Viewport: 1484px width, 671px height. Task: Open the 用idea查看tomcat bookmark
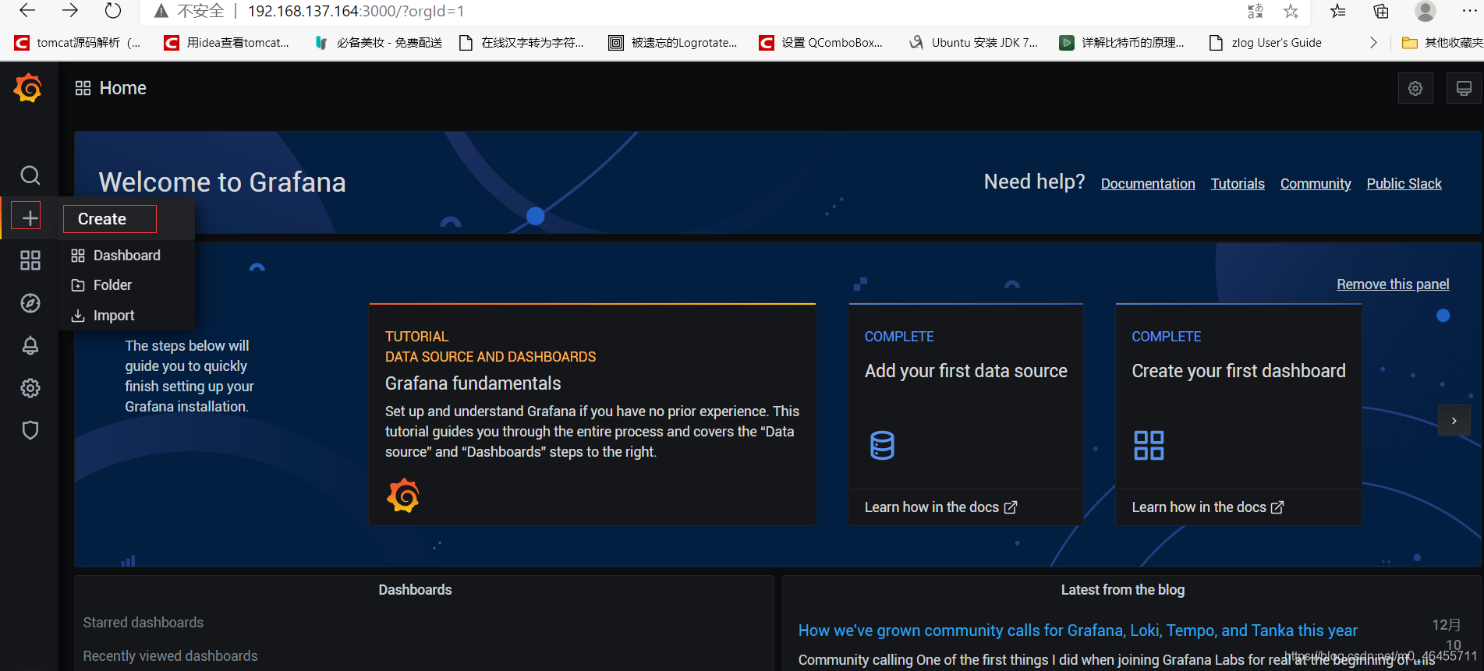coord(226,43)
